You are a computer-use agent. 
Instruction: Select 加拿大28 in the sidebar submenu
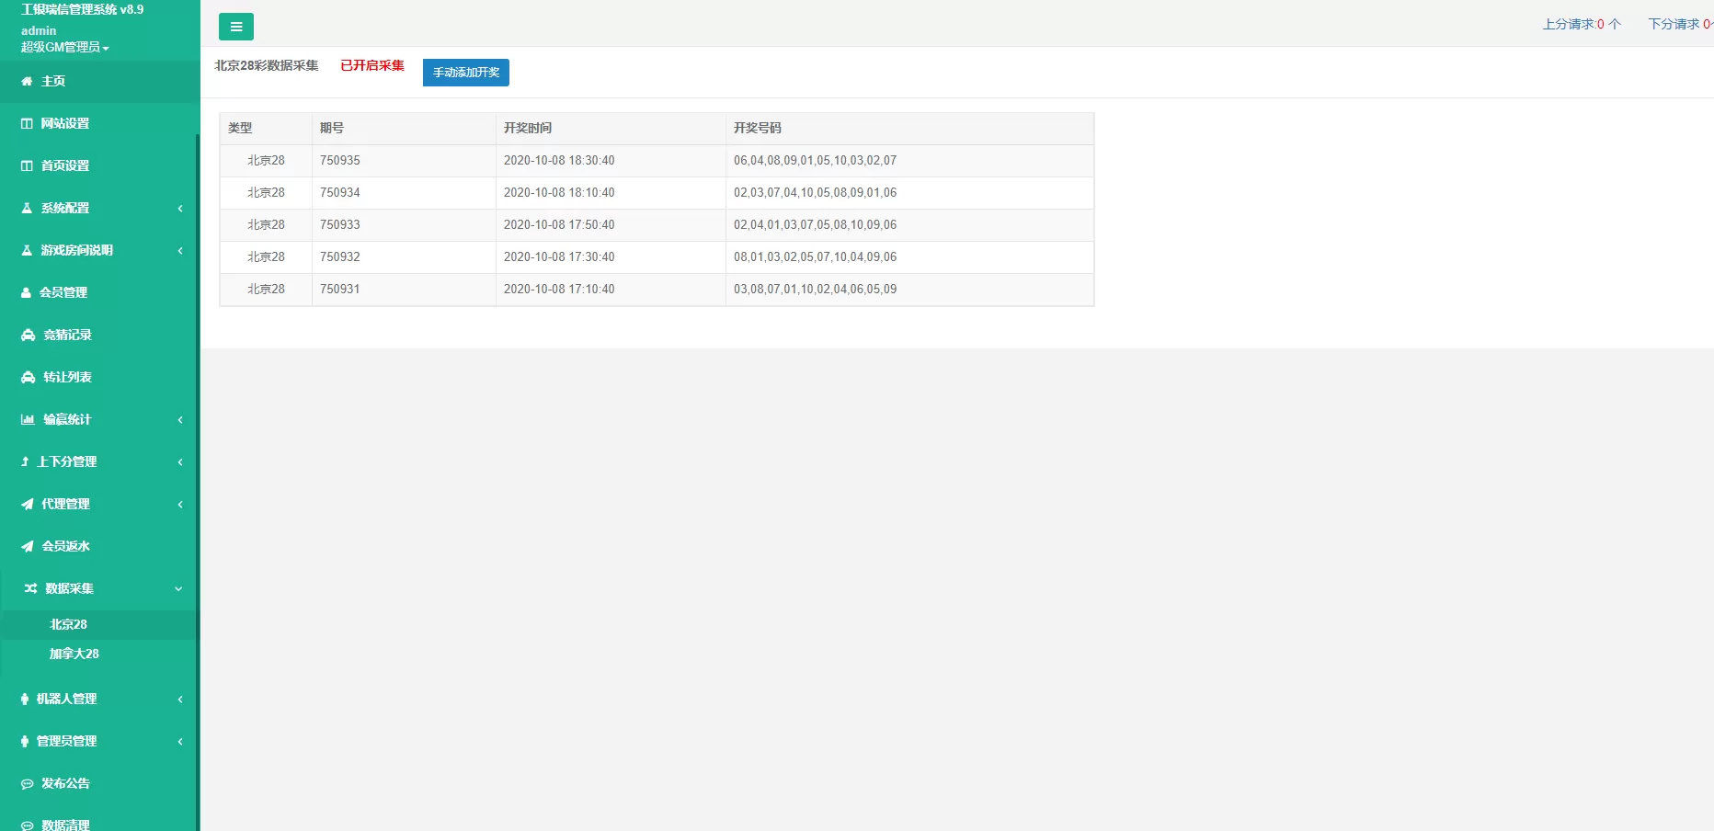click(x=74, y=655)
